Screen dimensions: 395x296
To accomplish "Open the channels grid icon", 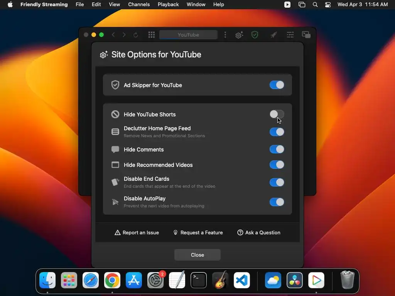I will [x=151, y=35].
